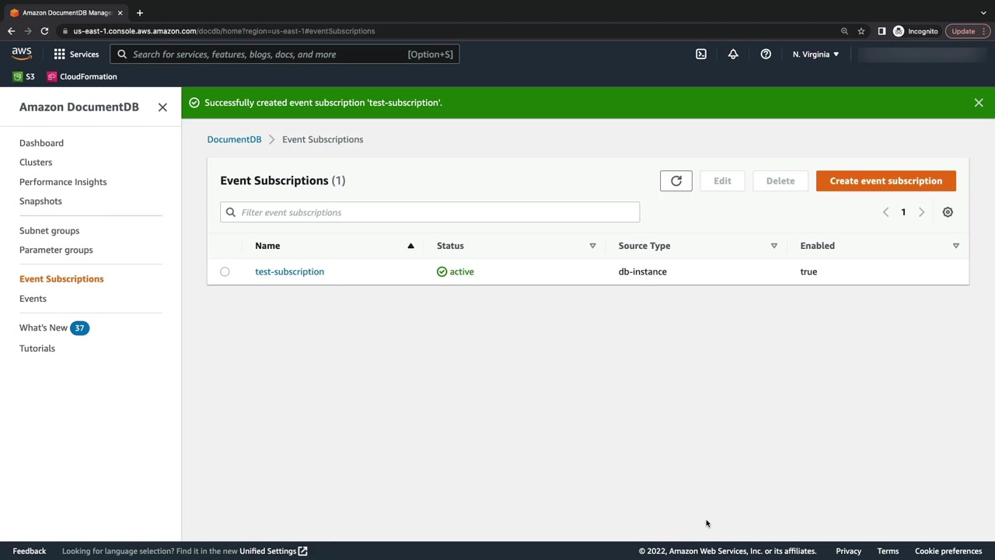Open the N. Virginia region dropdown
Image resolution: width=995 pixels, height=560 pixels.
tap(815, 54)
